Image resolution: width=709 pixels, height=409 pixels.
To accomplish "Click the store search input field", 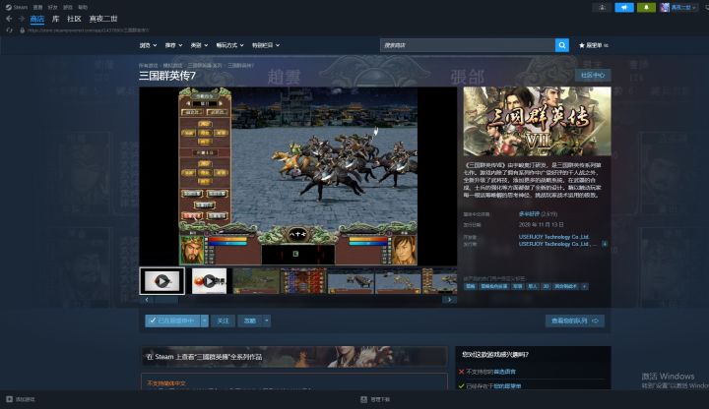I will click(x=468, y=45).
